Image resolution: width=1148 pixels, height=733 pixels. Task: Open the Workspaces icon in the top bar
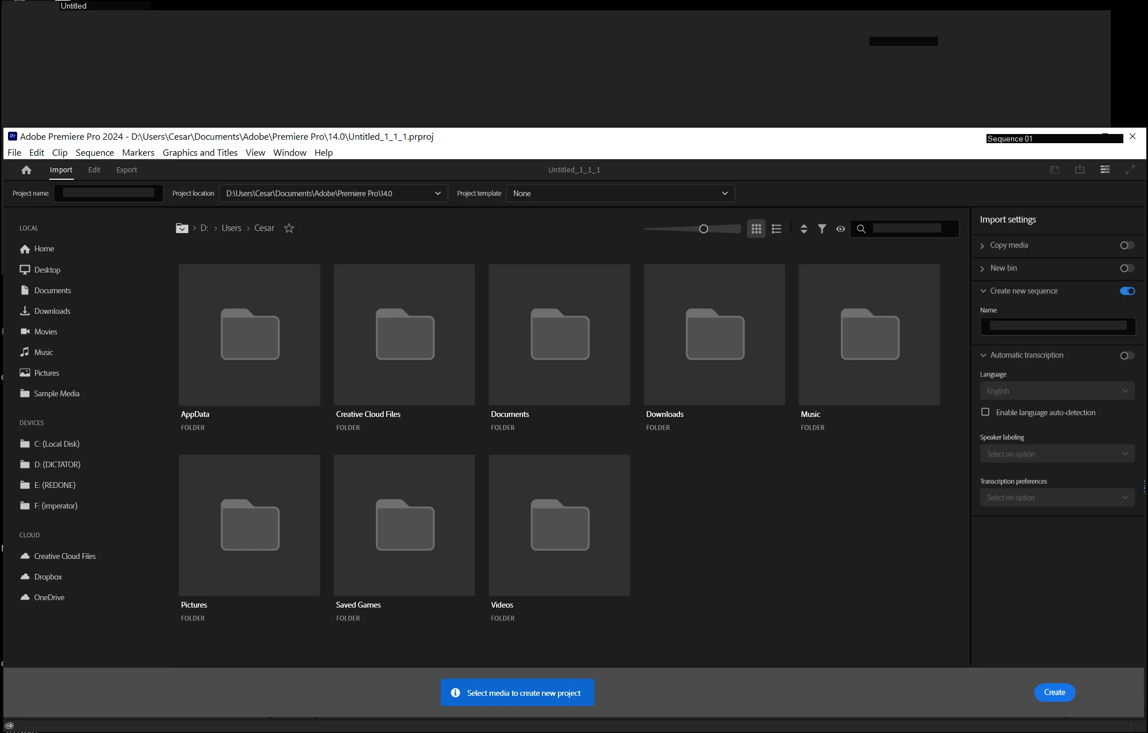1105,170
